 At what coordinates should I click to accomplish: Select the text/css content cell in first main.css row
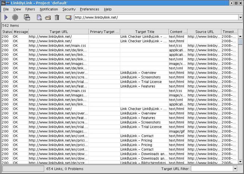click(178, 46)
